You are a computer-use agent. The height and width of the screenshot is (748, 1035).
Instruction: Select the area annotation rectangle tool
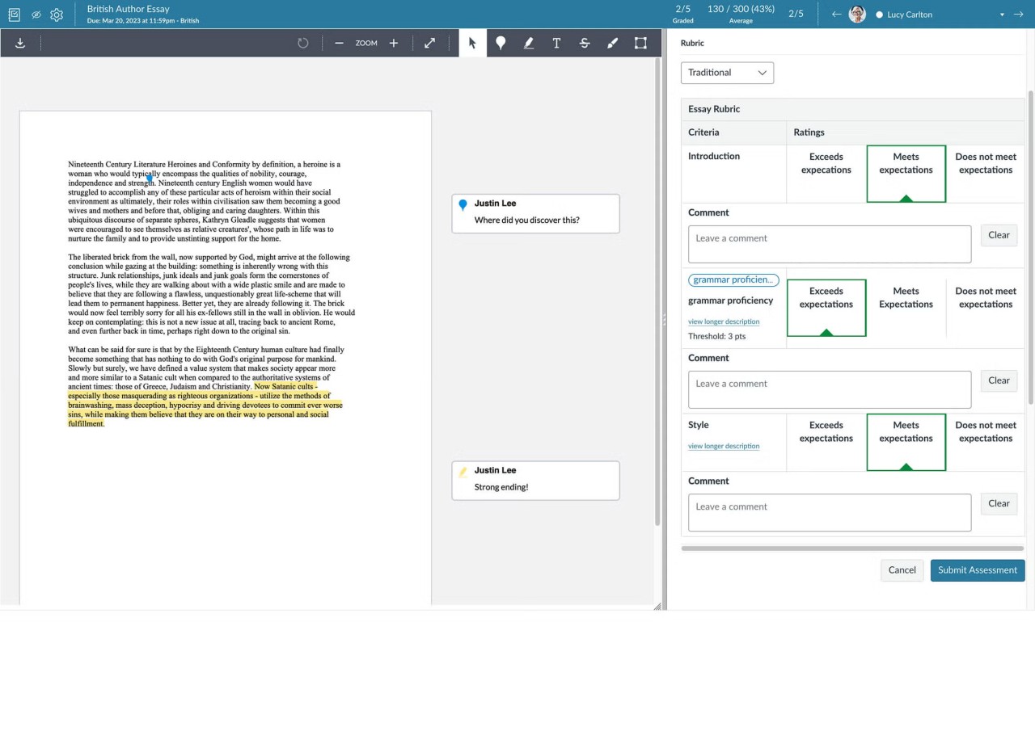640,43
